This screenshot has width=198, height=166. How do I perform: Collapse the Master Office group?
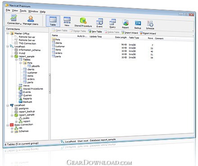8,33
